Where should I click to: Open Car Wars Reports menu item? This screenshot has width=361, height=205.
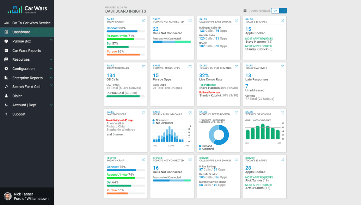point(27,50)
